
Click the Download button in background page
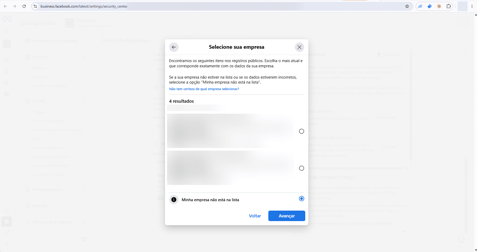(389, 54)
